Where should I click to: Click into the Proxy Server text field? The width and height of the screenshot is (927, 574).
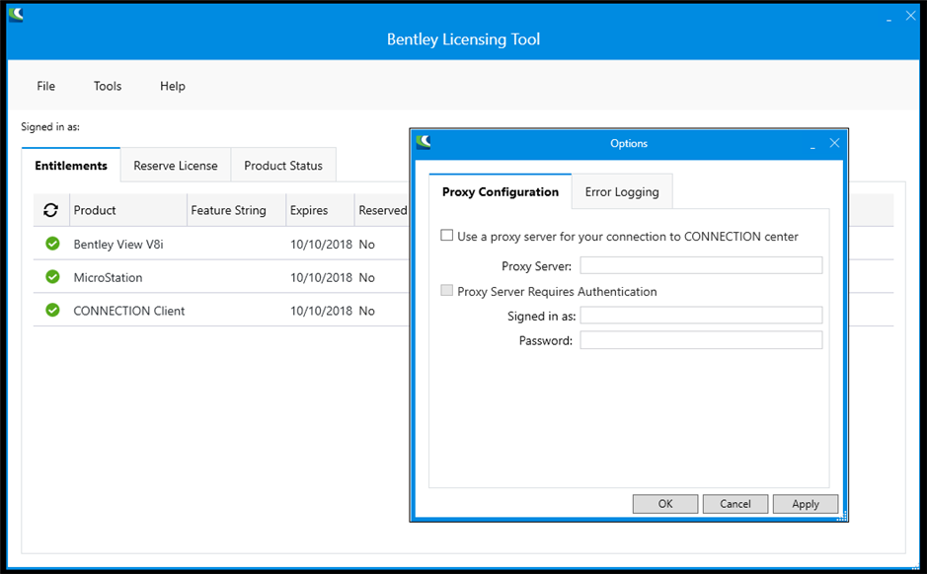pos(701,265)
